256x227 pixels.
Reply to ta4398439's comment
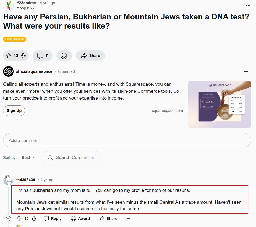53,219
